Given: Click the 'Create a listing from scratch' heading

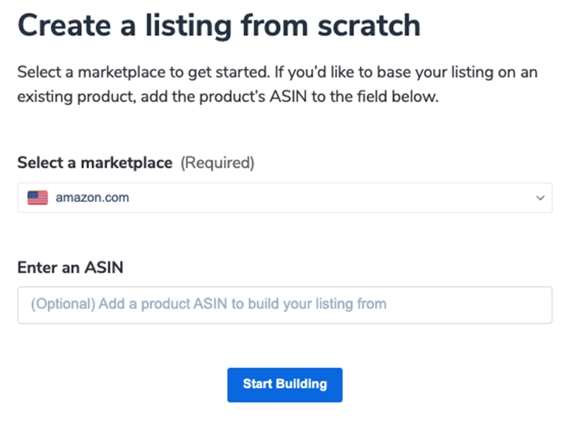Looking at the screenshot, I should click(x=219, y=25).
